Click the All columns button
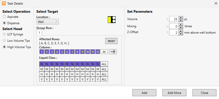 (104, 52)
